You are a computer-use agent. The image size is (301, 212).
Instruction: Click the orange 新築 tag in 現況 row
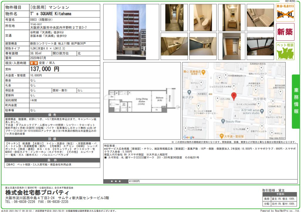point(34,63)
